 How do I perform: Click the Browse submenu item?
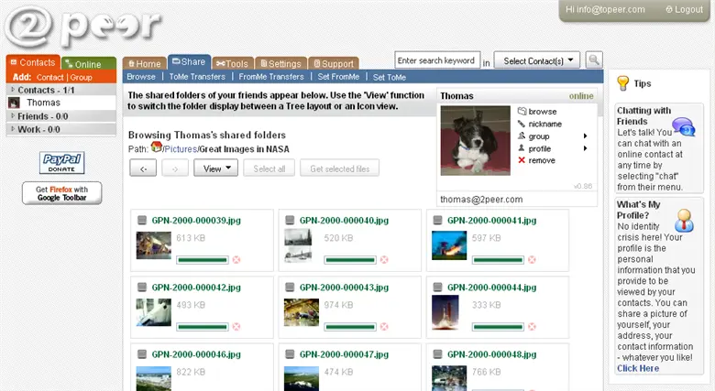(x=141, y=77)
